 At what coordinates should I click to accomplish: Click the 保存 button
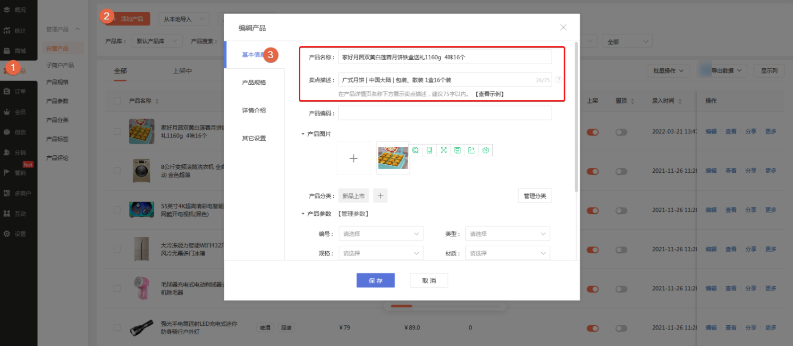coord(376,281)
